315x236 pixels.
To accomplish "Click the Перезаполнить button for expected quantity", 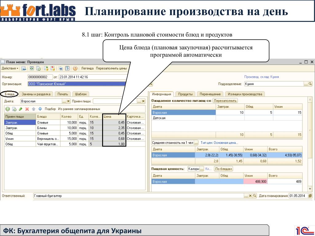I will (225, 100).
